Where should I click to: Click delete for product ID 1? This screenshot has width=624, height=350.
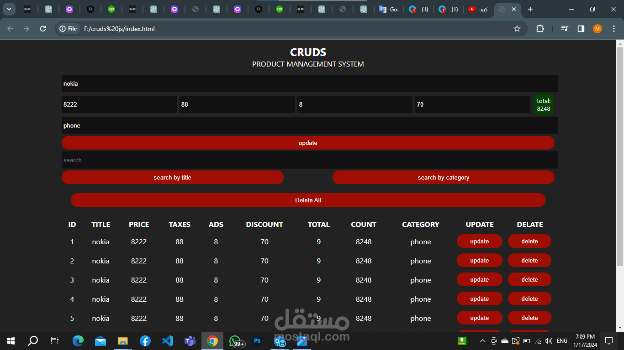pos(529,241)
